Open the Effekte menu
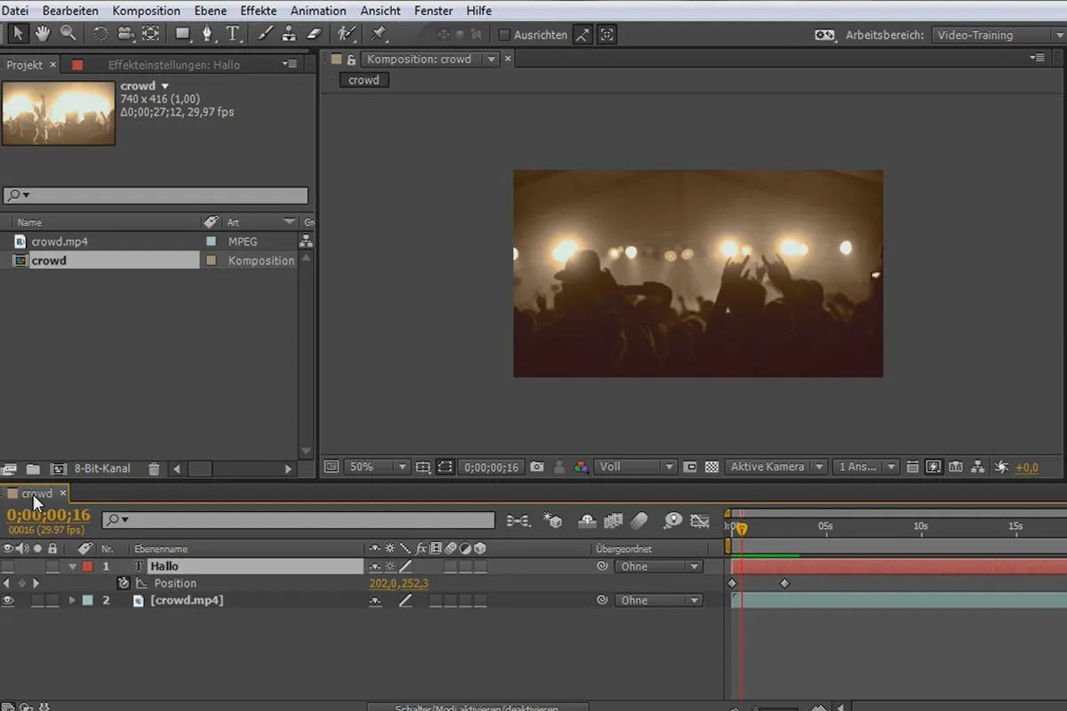 click(259, 11)
